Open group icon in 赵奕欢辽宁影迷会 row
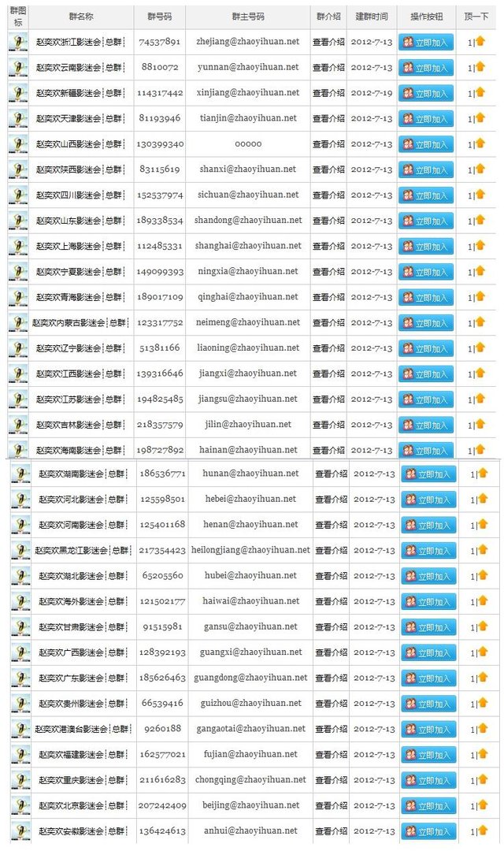The width and height of the screenshot is (504, 851). coord(18,348)
